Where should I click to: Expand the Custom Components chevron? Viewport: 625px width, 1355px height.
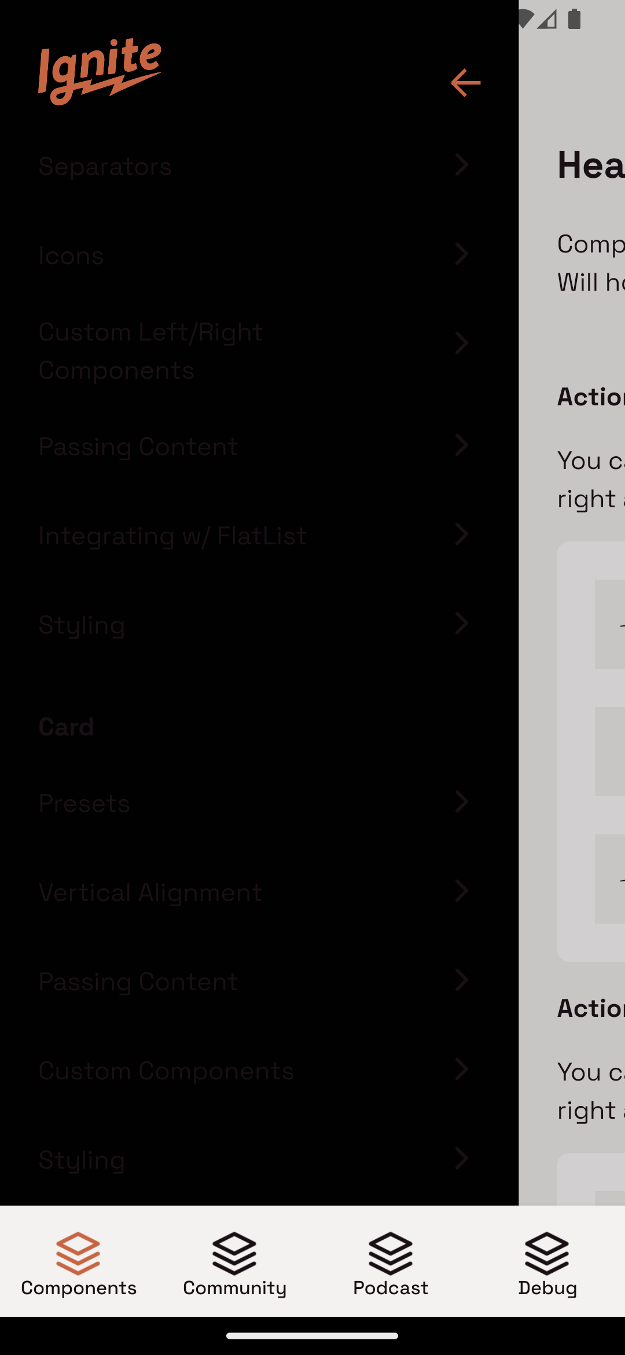[x=462, y=1070]
